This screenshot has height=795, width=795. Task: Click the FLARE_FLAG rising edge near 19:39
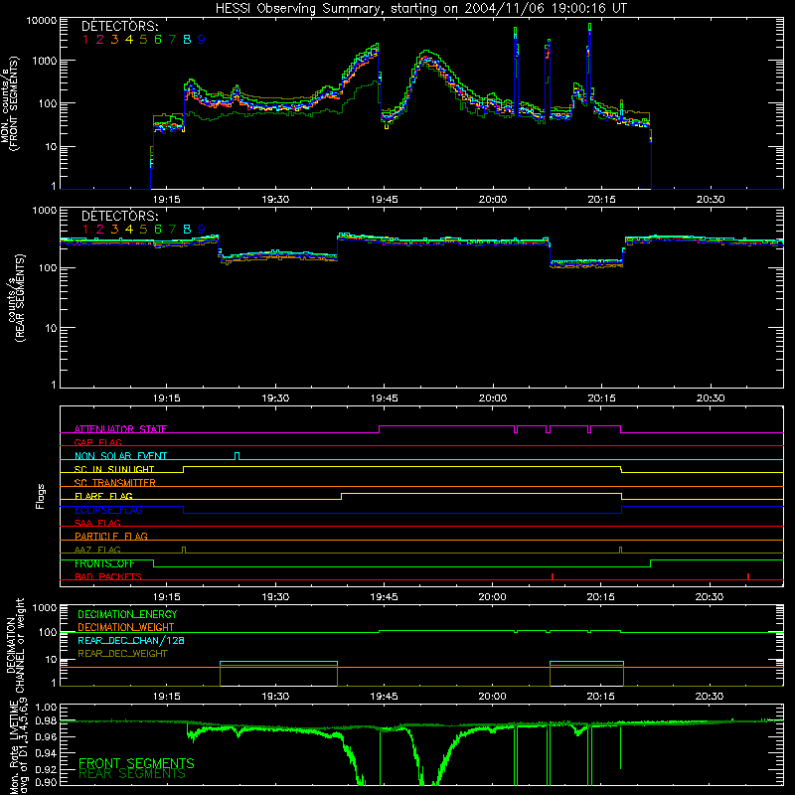tap(342, 496)
